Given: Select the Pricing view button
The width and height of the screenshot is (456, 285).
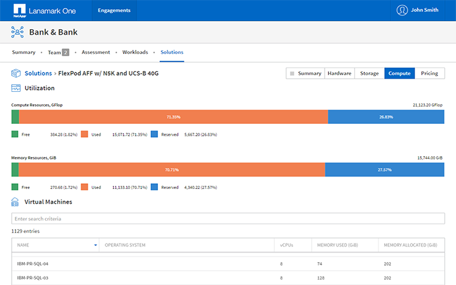Looking at the screenshot, I should [429, 73].
